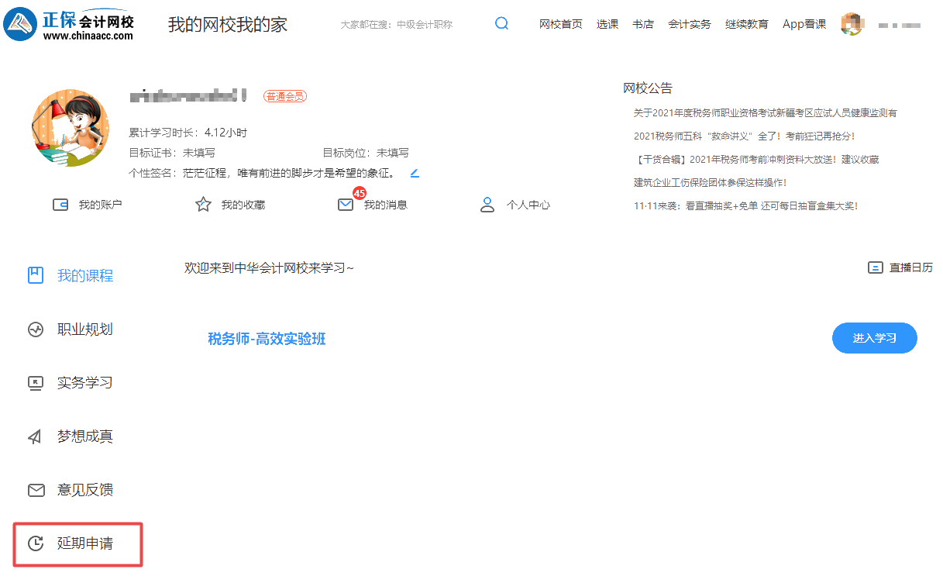Click the 我的网校我的家 title text
Image resolution: width=943 pixels, height=583 pixels.
[228, 24]
